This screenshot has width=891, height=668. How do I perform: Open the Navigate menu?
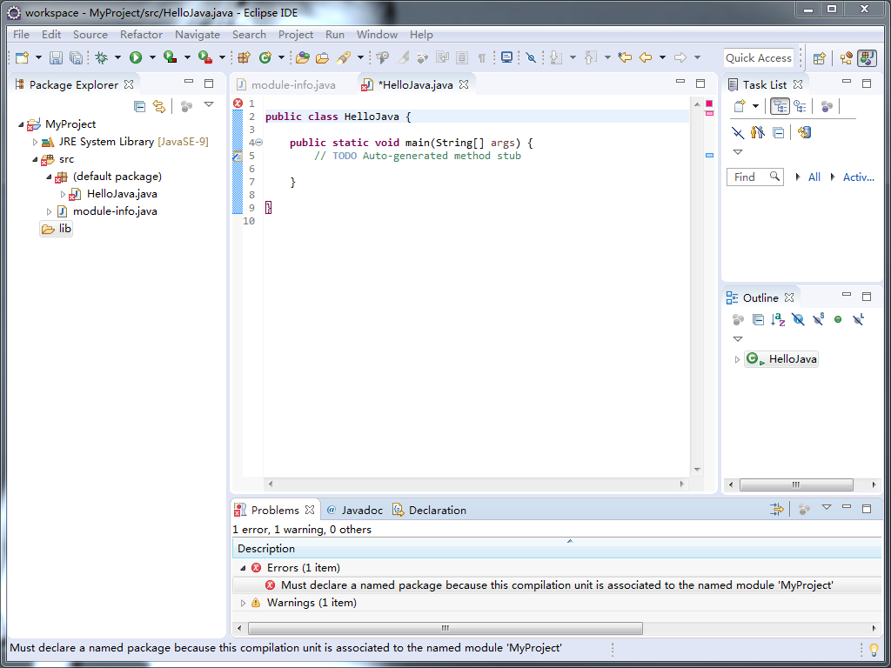(x=198, y=35)
